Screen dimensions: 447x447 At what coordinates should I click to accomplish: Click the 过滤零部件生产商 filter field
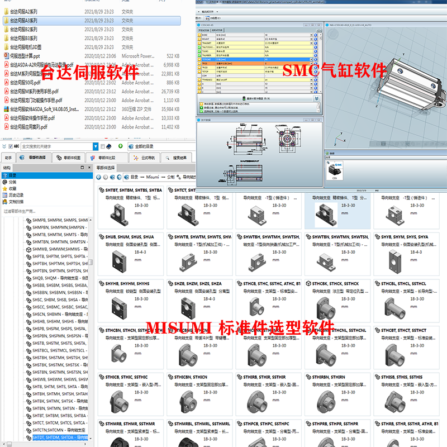tap(47, 211)
